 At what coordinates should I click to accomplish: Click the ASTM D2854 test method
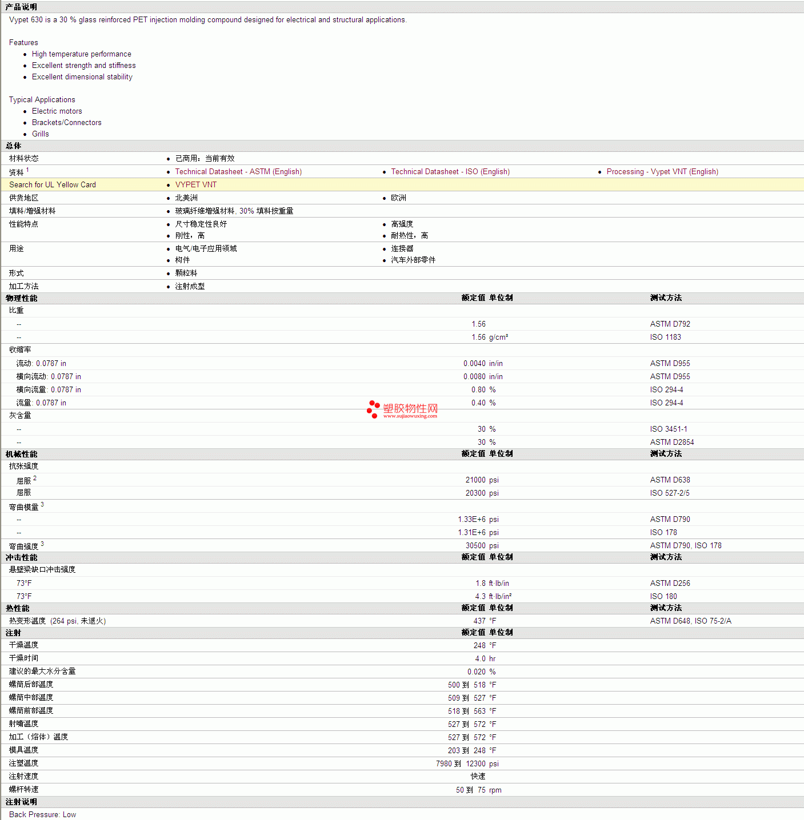pos(672,443)
